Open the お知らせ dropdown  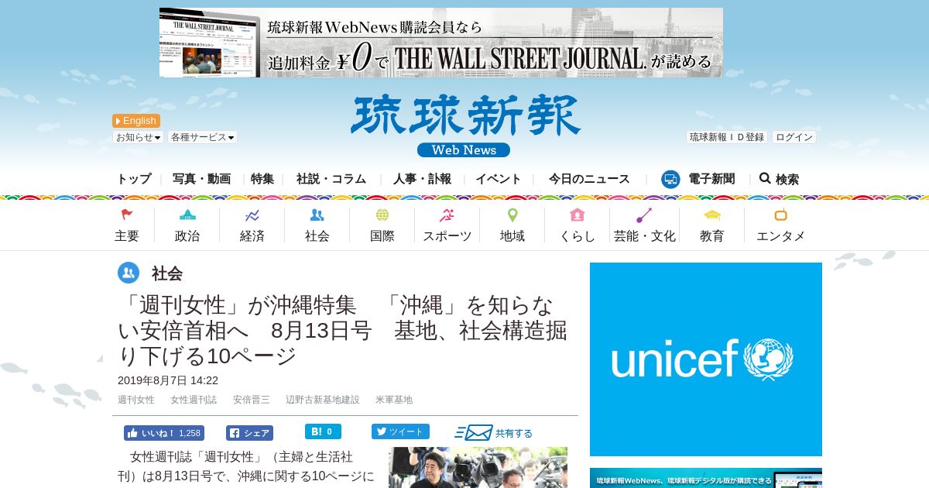point(138,137)
